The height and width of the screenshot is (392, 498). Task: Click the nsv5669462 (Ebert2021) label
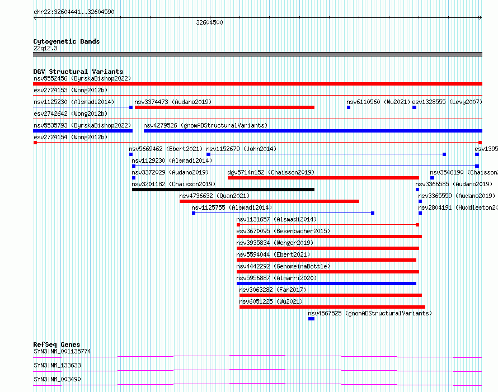(166, 149)
